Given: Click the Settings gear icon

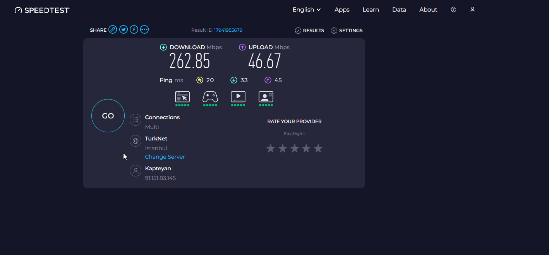Looking at the screenshot, I should [x=334, y=31].
